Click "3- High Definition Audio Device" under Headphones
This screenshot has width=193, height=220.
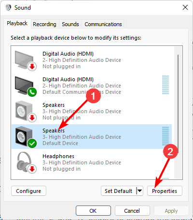pyautogui.click(x=82, y=162)
